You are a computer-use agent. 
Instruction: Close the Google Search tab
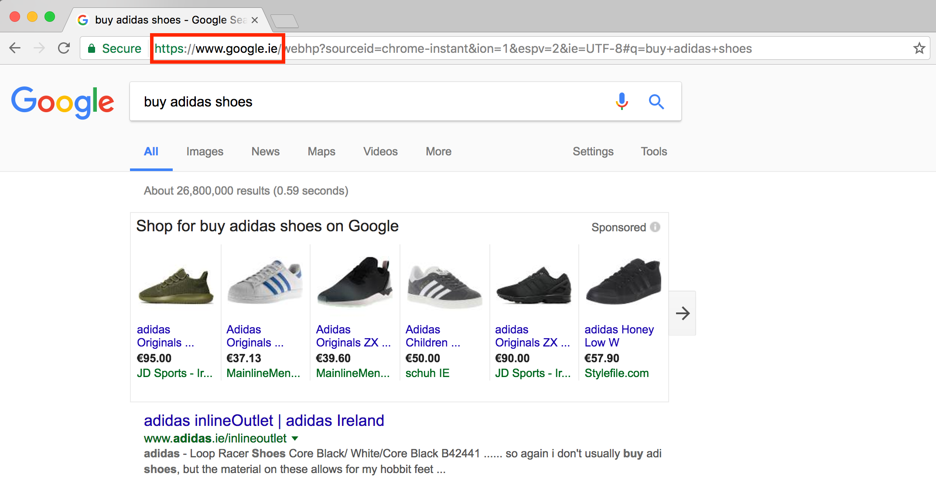pos(255,20)
